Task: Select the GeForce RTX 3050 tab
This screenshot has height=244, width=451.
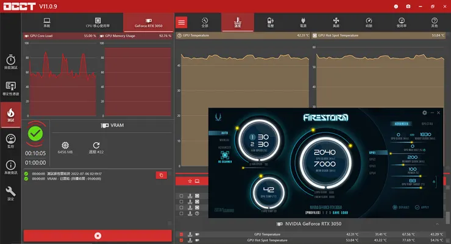Action: (149, 23)
